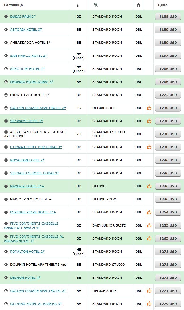
Task: Click info icon beside DOLPHIN HOTEL APARTMENTS
Action: pos(6,264)
